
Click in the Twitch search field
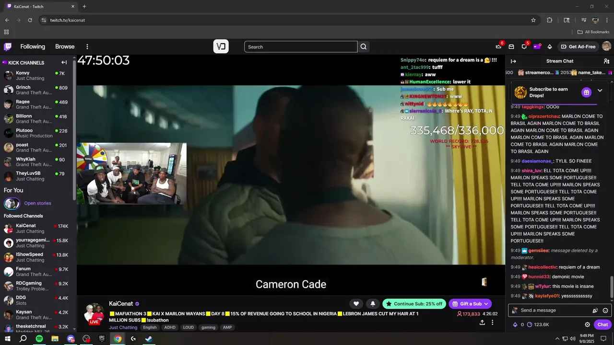click(301, 46)
